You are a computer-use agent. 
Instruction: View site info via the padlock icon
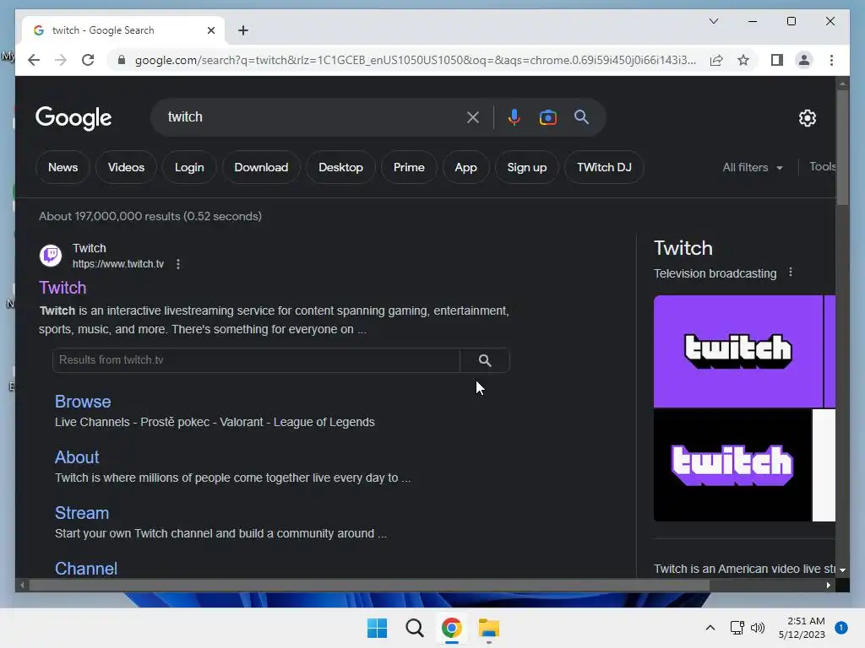[x=122, y=60]
